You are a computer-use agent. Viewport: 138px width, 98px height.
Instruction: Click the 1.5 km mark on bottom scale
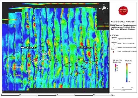(x=56, y=94)
